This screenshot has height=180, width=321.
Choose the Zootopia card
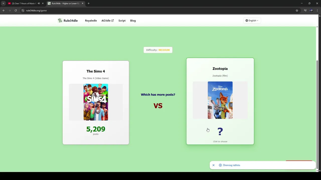(220, 101)
